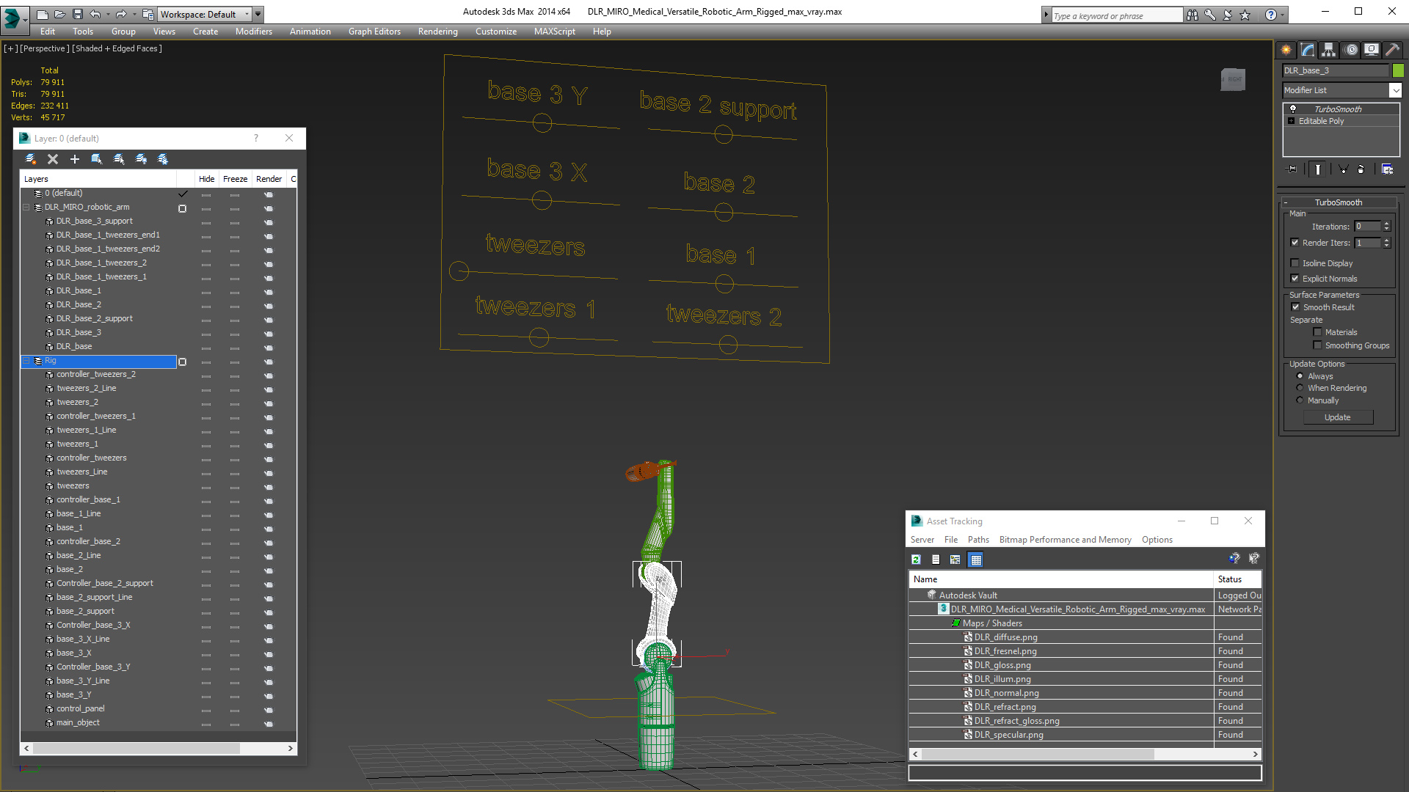Click the Delete layer X icon
Screen dimensions: 1409x792
53,159
